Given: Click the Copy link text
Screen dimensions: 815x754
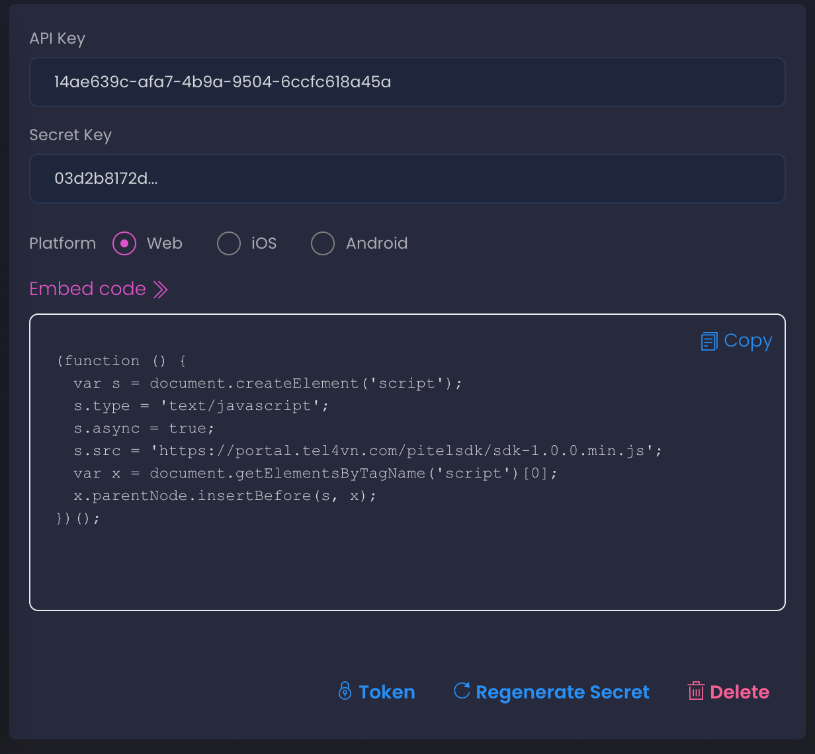Looking at the screenshot, I should [748, 341].
